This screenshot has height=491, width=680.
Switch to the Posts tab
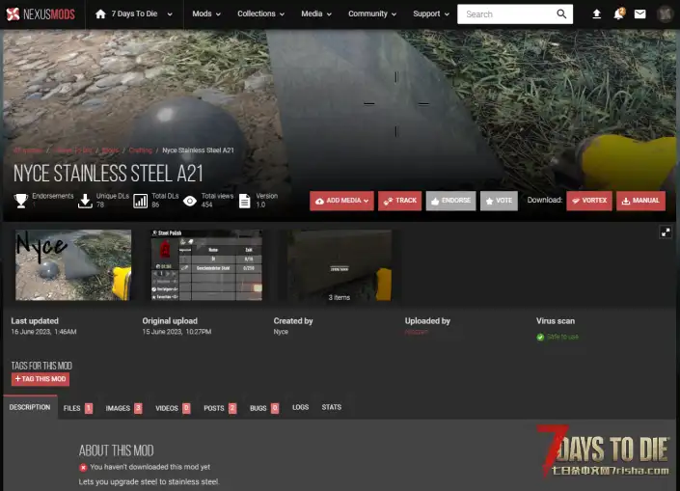220,408
